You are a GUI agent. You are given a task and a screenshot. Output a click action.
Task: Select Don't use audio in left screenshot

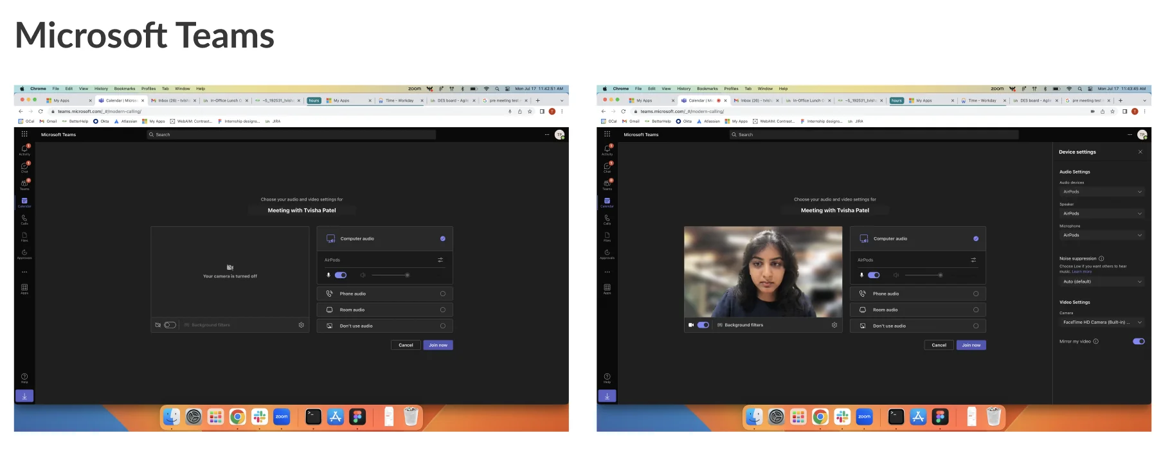384,326
